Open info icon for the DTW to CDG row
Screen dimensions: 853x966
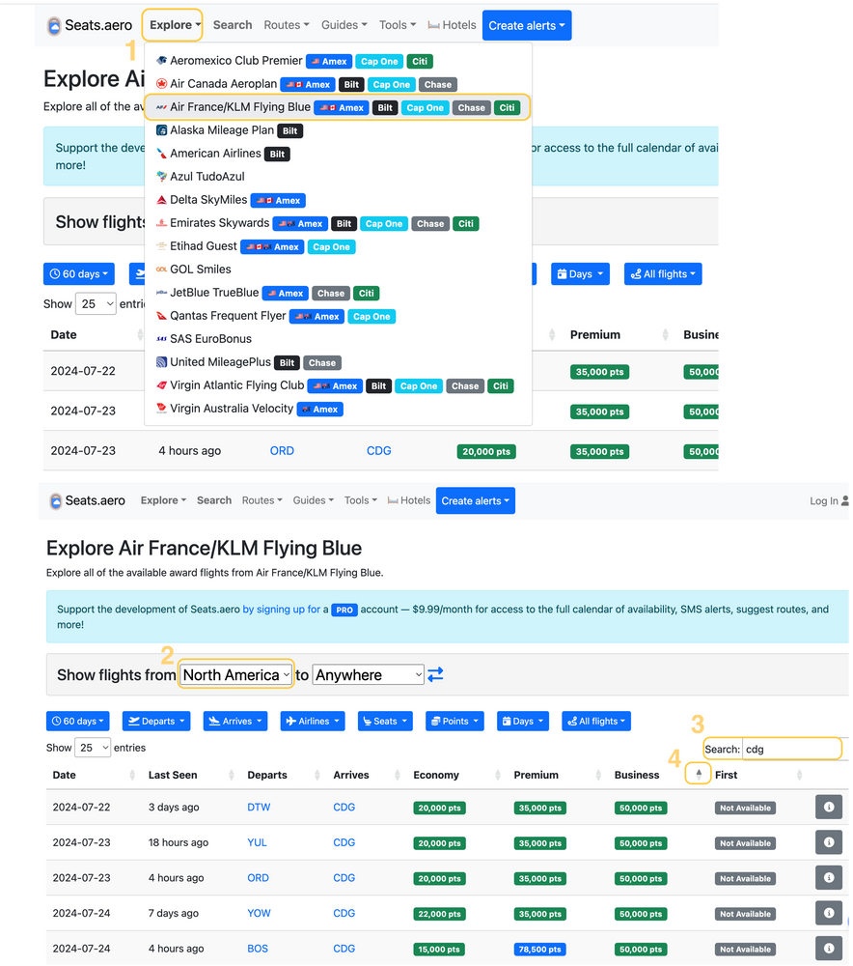pyautogui.click(x=828, y=807)
